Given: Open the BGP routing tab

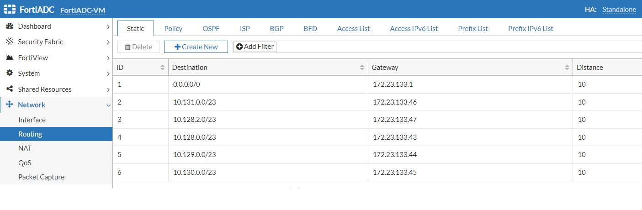Looking at the screenshot, I should pyautogui.click(x=276, y=28).
